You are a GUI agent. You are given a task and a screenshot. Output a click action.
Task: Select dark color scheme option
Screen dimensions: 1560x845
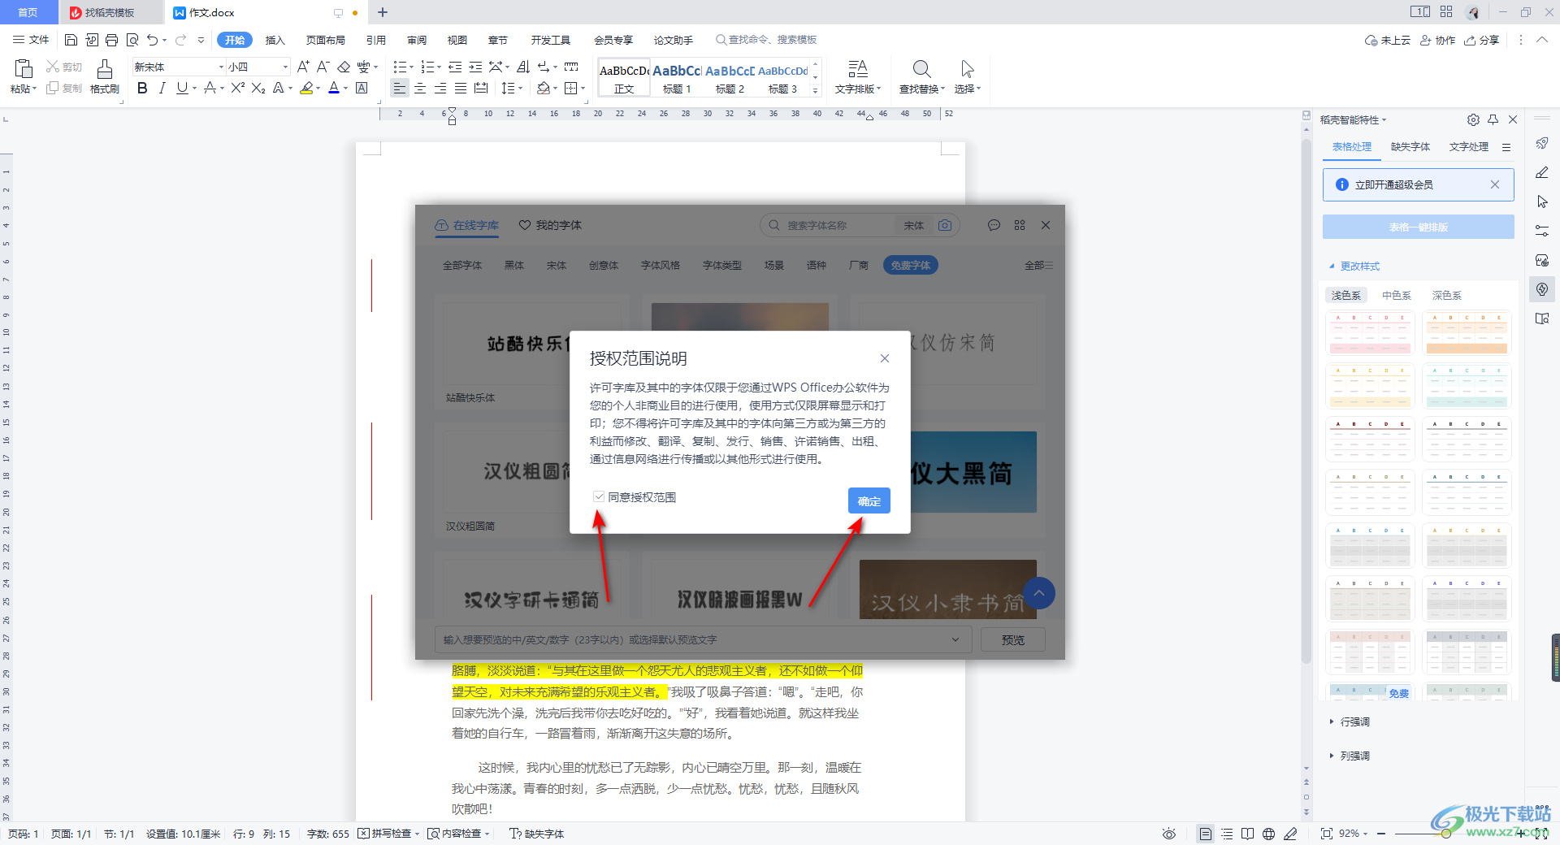click(1447, 295)
